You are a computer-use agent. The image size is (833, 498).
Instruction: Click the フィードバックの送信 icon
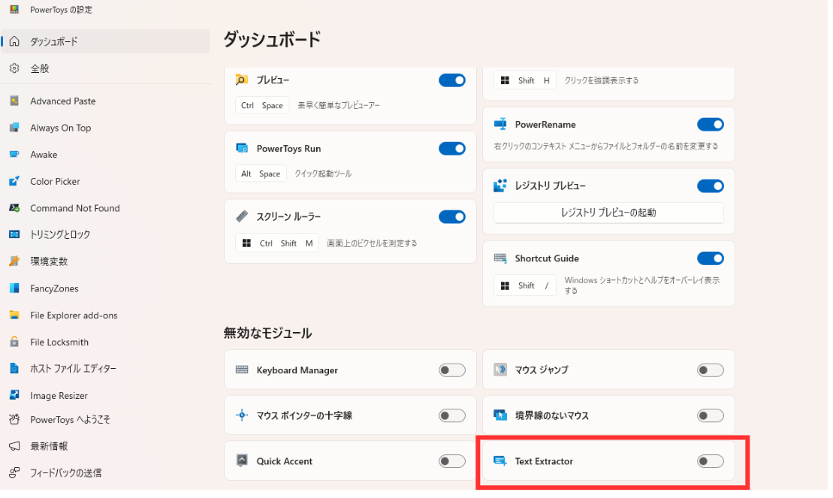pyautogui.click(x=14, y=472)
